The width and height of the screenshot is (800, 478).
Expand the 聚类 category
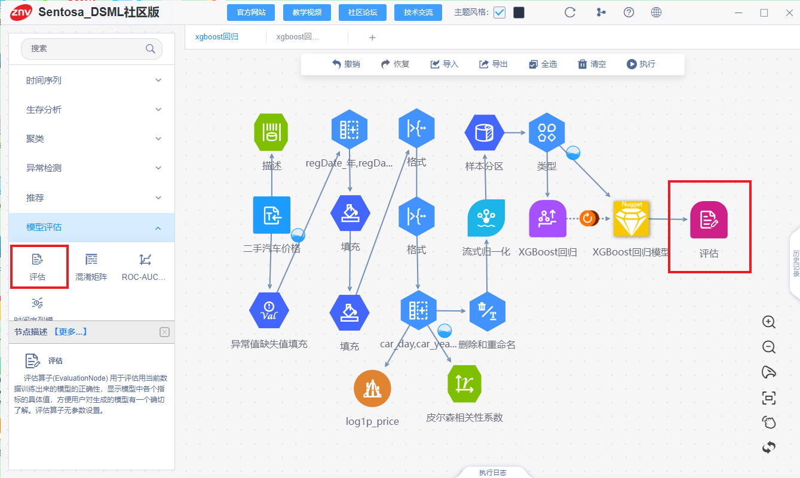pyautogui.click(x=92, y=138)
